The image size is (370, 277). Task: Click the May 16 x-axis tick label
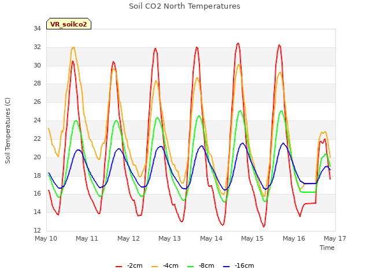294,238
